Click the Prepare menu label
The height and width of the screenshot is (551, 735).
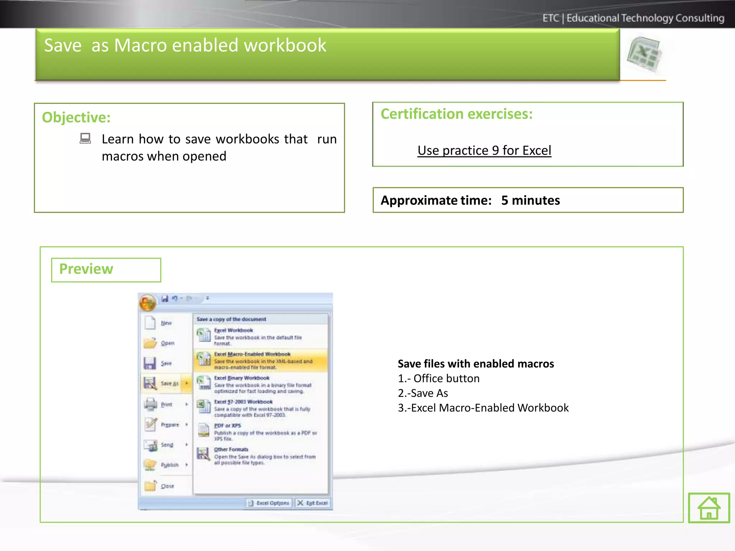tap(170, 425)
